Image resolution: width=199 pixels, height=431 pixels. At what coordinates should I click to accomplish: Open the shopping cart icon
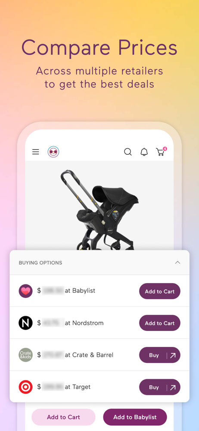(x=160, y=152)
